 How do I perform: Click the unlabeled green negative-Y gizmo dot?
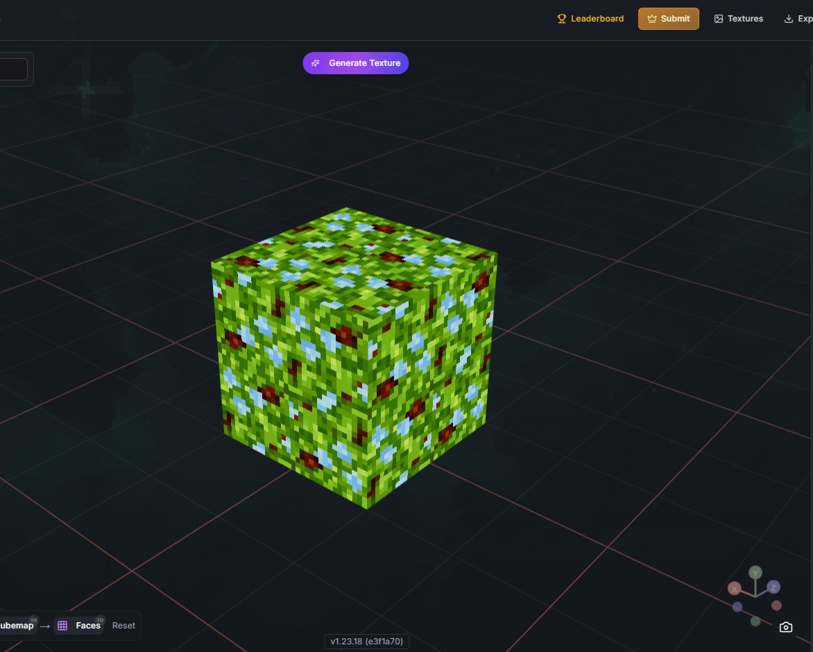coord(755,621)
